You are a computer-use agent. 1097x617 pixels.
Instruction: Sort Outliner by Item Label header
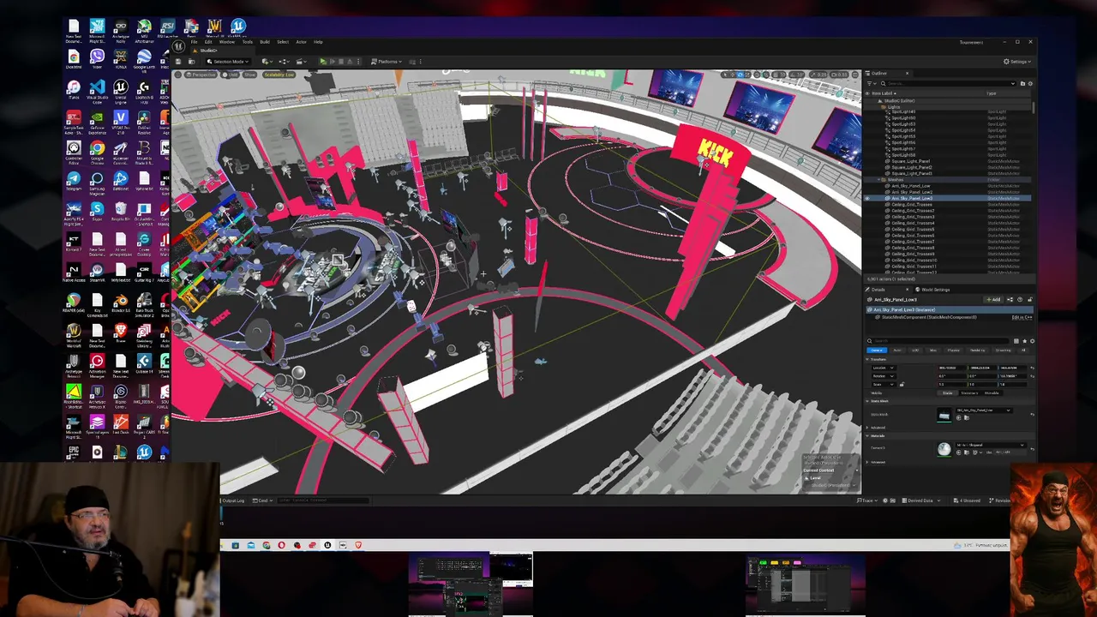pyautogui.click(x=884, y=93)
